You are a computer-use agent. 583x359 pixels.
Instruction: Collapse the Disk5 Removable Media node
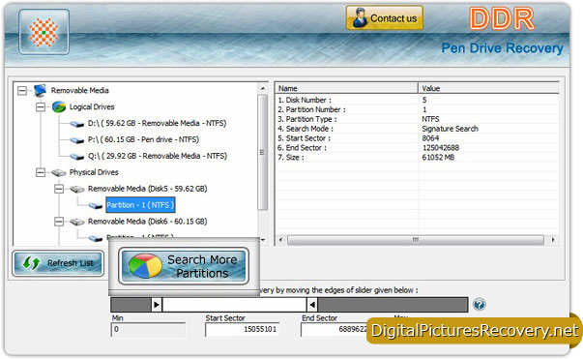[59, 189]
